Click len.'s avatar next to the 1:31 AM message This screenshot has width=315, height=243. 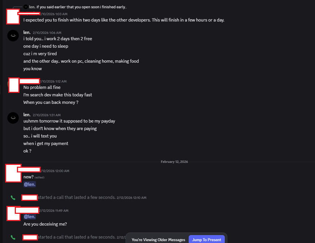click(x=13, y=118)
